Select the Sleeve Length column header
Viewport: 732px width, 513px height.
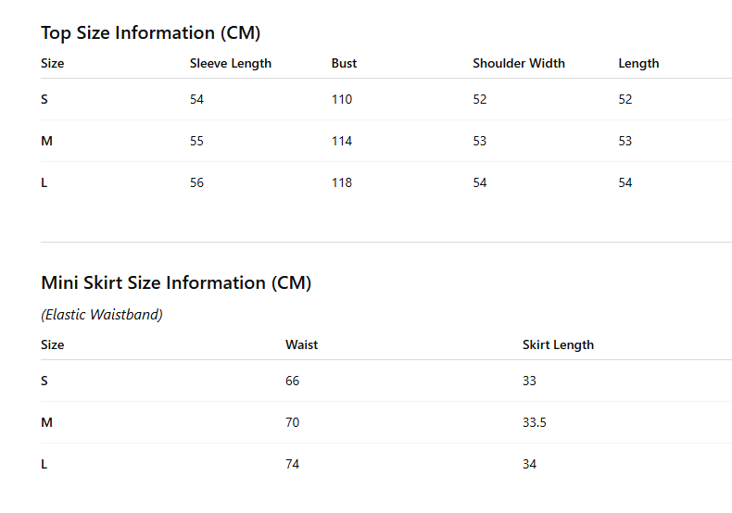pos(231,63)
